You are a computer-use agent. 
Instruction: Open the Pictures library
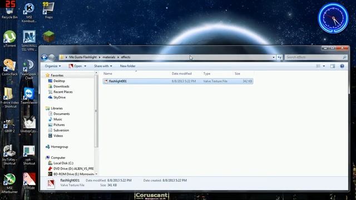click(x=59, y=124)
